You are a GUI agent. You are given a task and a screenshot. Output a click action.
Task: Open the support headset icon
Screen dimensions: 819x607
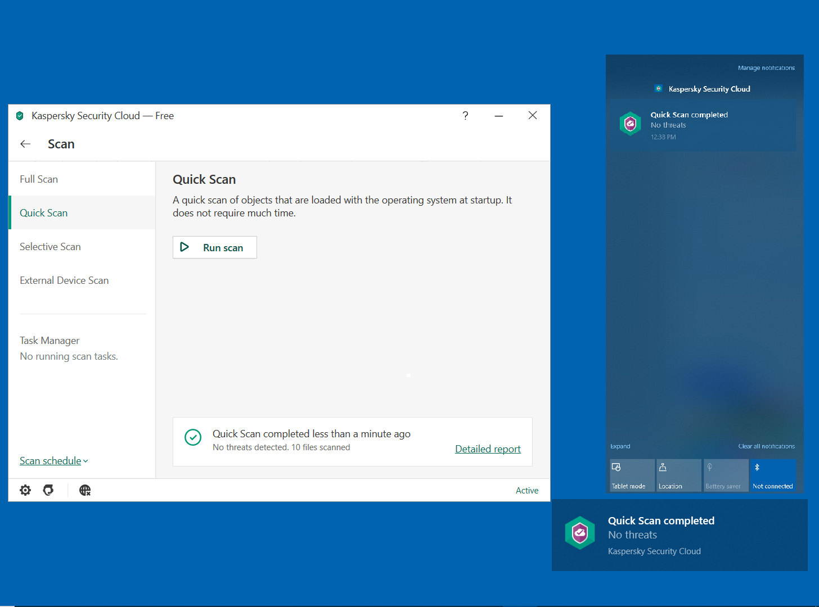click(48, 490)
